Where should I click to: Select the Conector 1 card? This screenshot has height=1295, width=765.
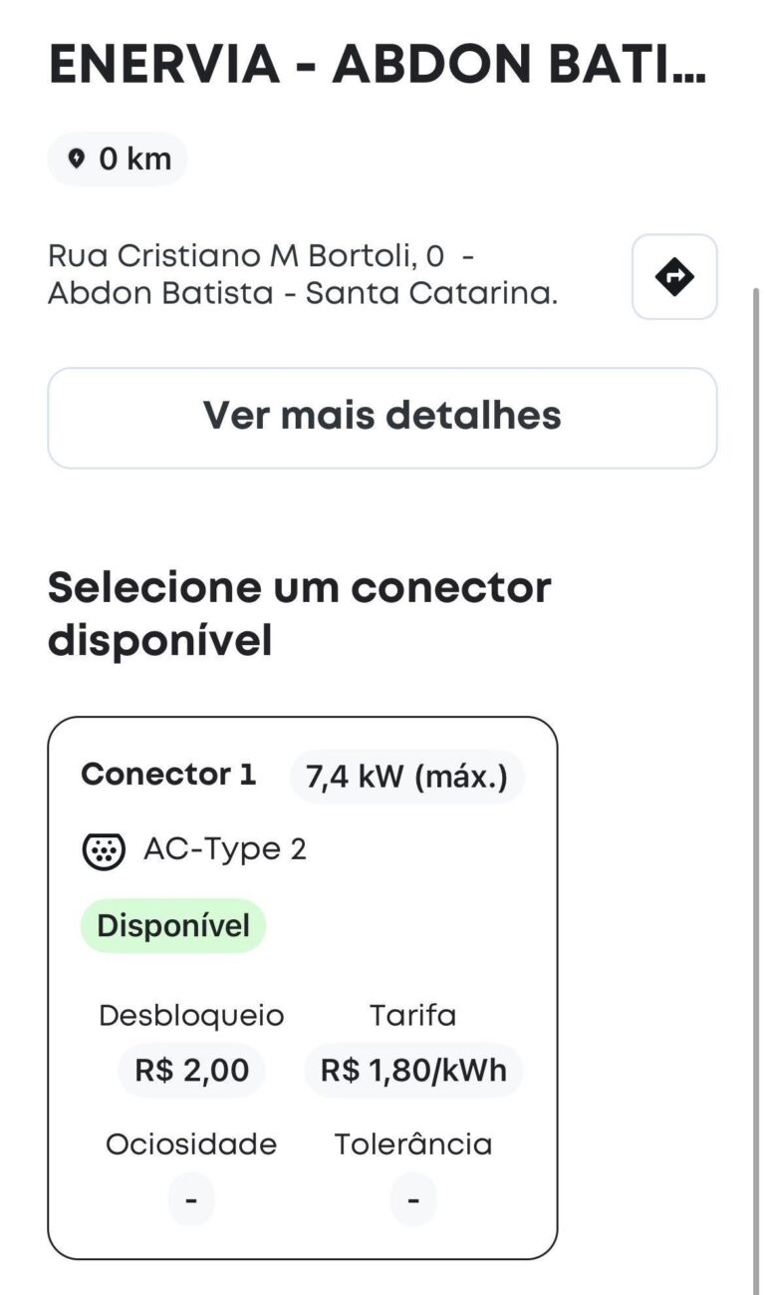[303, 988]
